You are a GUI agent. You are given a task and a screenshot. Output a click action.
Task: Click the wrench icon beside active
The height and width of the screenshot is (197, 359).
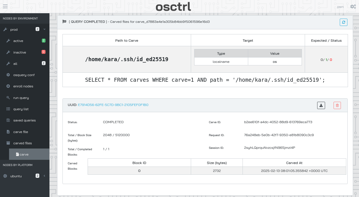[8, 41]
